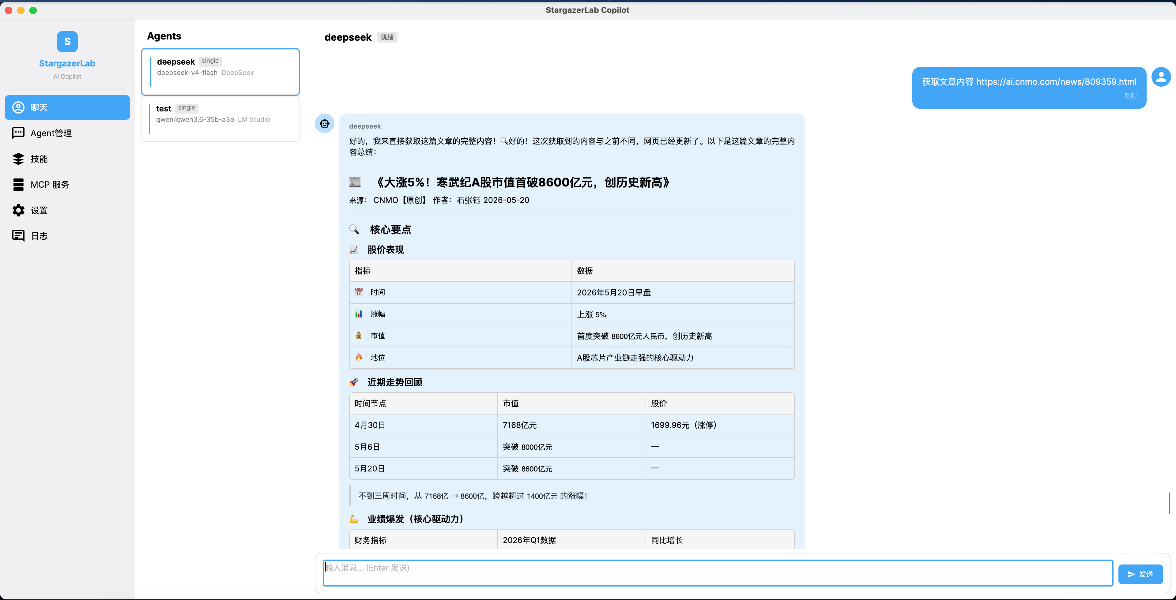Click the Agent管理 speech bubble icon
Screen dimensions: 1176x600
coord(18,133)
